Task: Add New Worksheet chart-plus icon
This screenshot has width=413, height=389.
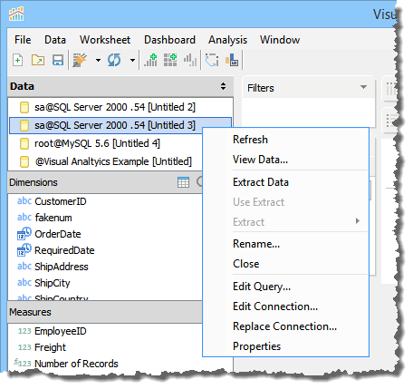Action: pyautogui.click(x=150, y=60)
